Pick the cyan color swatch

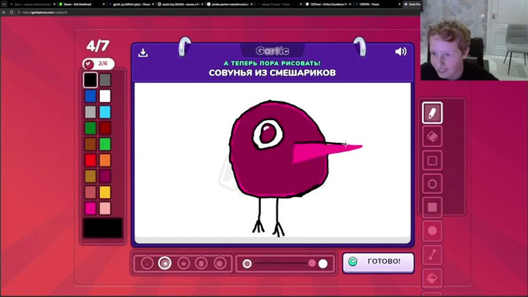105,112
